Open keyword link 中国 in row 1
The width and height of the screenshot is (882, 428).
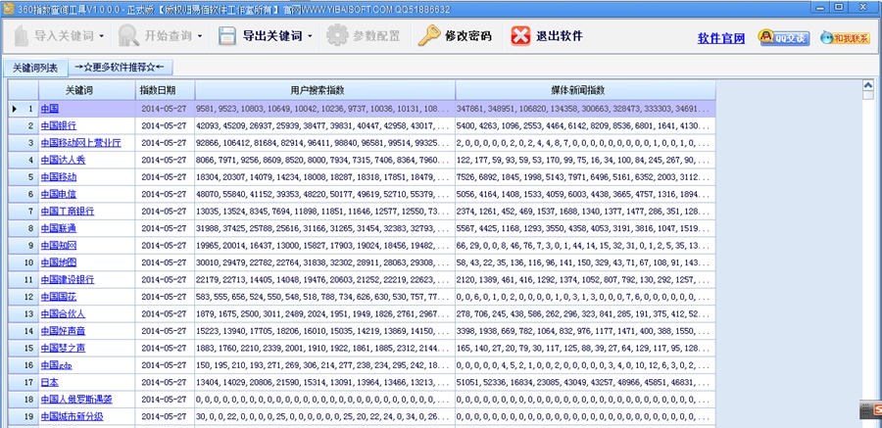pos(50,109)
